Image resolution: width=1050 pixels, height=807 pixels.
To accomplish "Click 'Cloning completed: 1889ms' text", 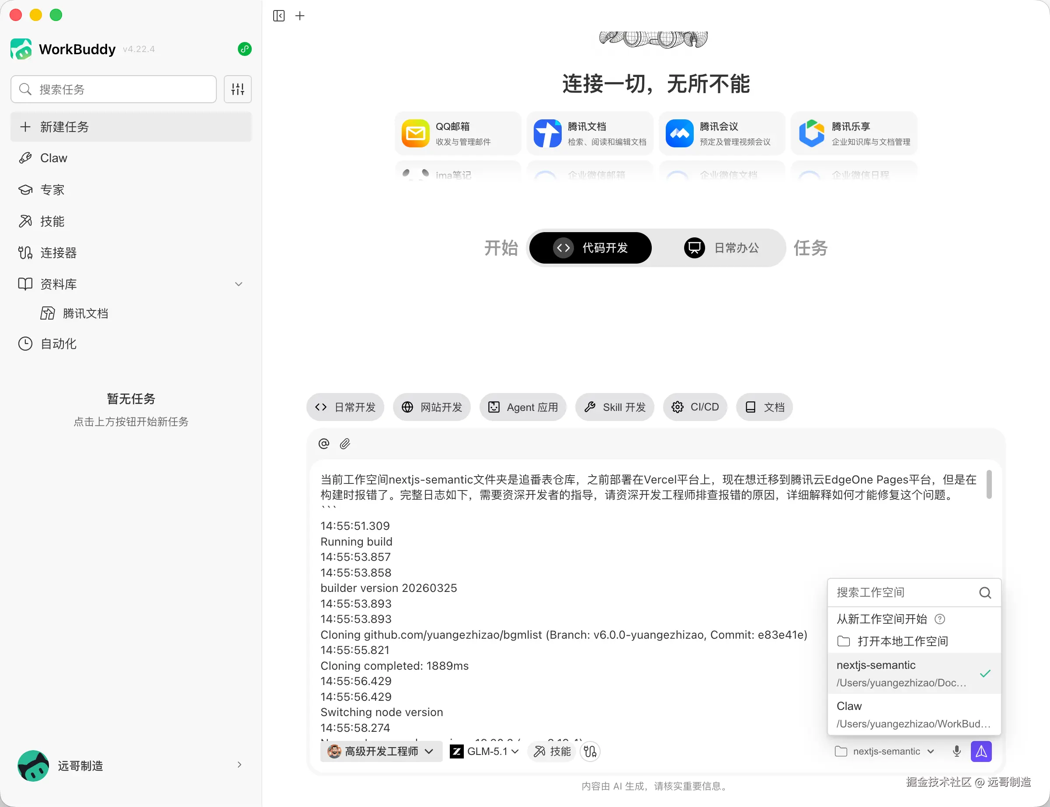I will click(x=394, y=666).
